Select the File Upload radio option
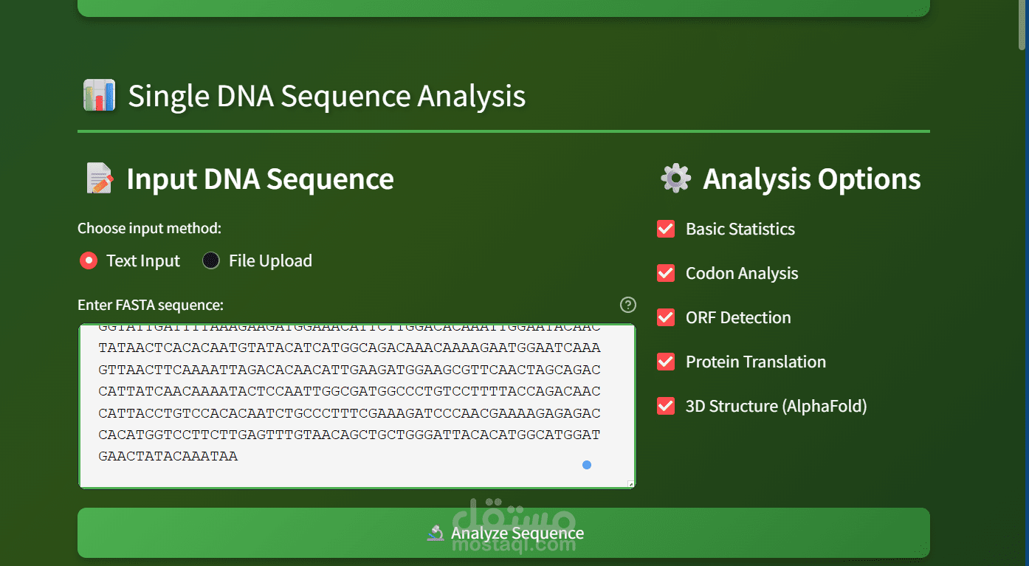The width and height of the screenshot is (1029, 566). click(x=211, y=260)
